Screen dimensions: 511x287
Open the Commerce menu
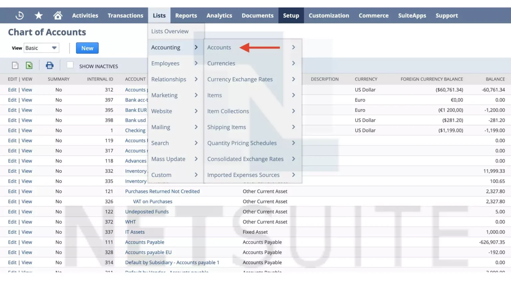pos(374,15)
